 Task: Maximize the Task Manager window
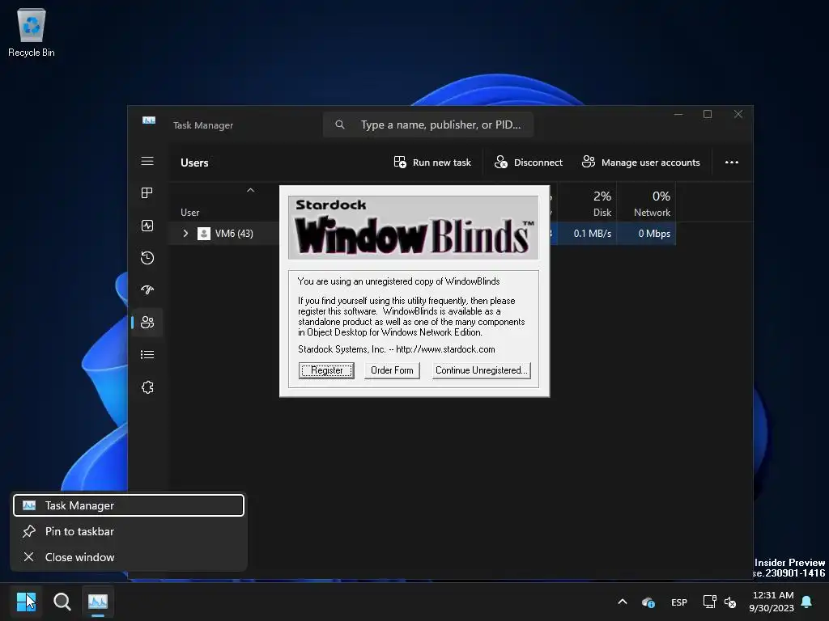[x=708, y=114]
